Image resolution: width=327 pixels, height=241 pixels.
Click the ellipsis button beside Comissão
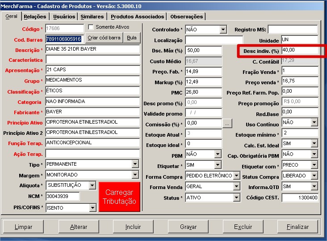[227, 123]
